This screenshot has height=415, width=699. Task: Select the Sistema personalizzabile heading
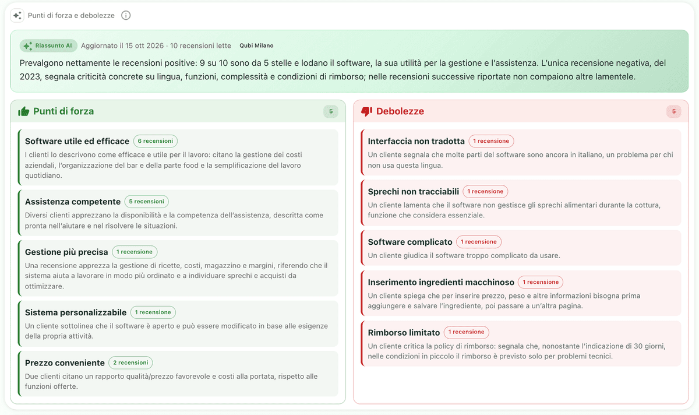click(x=76, y=312)
